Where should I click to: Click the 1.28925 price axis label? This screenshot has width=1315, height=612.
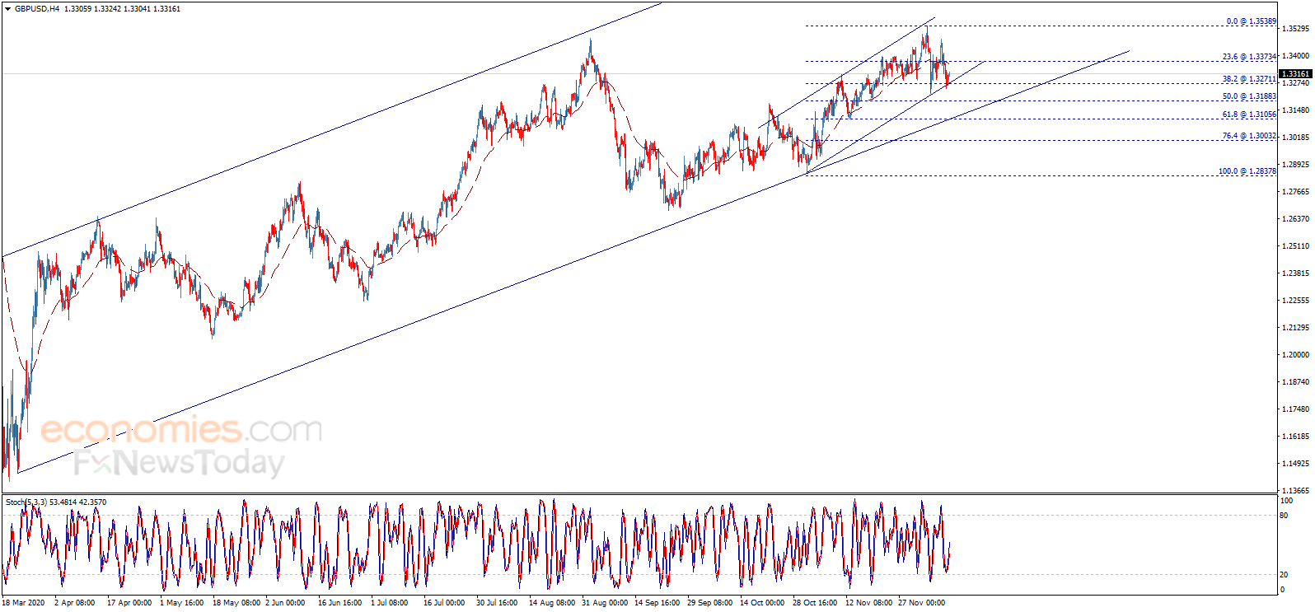[x=1296, y=165]
